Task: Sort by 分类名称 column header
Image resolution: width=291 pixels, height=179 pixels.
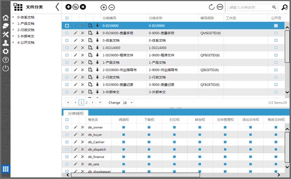Action: 156,18
